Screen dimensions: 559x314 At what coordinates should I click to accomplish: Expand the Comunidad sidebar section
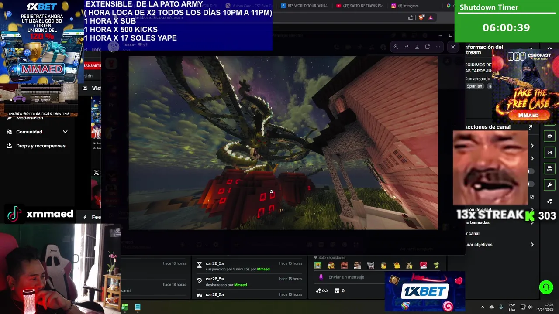click(x=37, y=132)
